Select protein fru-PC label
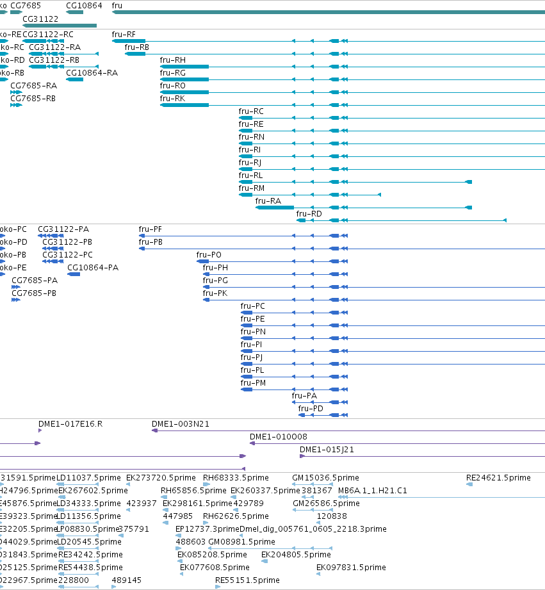Screen dimensions: 545x590 click(252, 306)
